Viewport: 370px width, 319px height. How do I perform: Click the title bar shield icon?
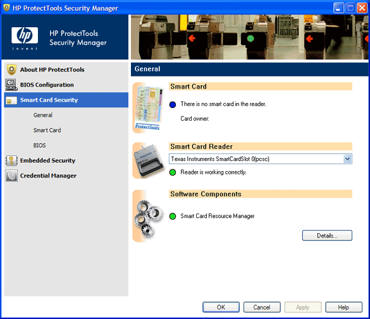pyautogui.click(x=6, y=8)
